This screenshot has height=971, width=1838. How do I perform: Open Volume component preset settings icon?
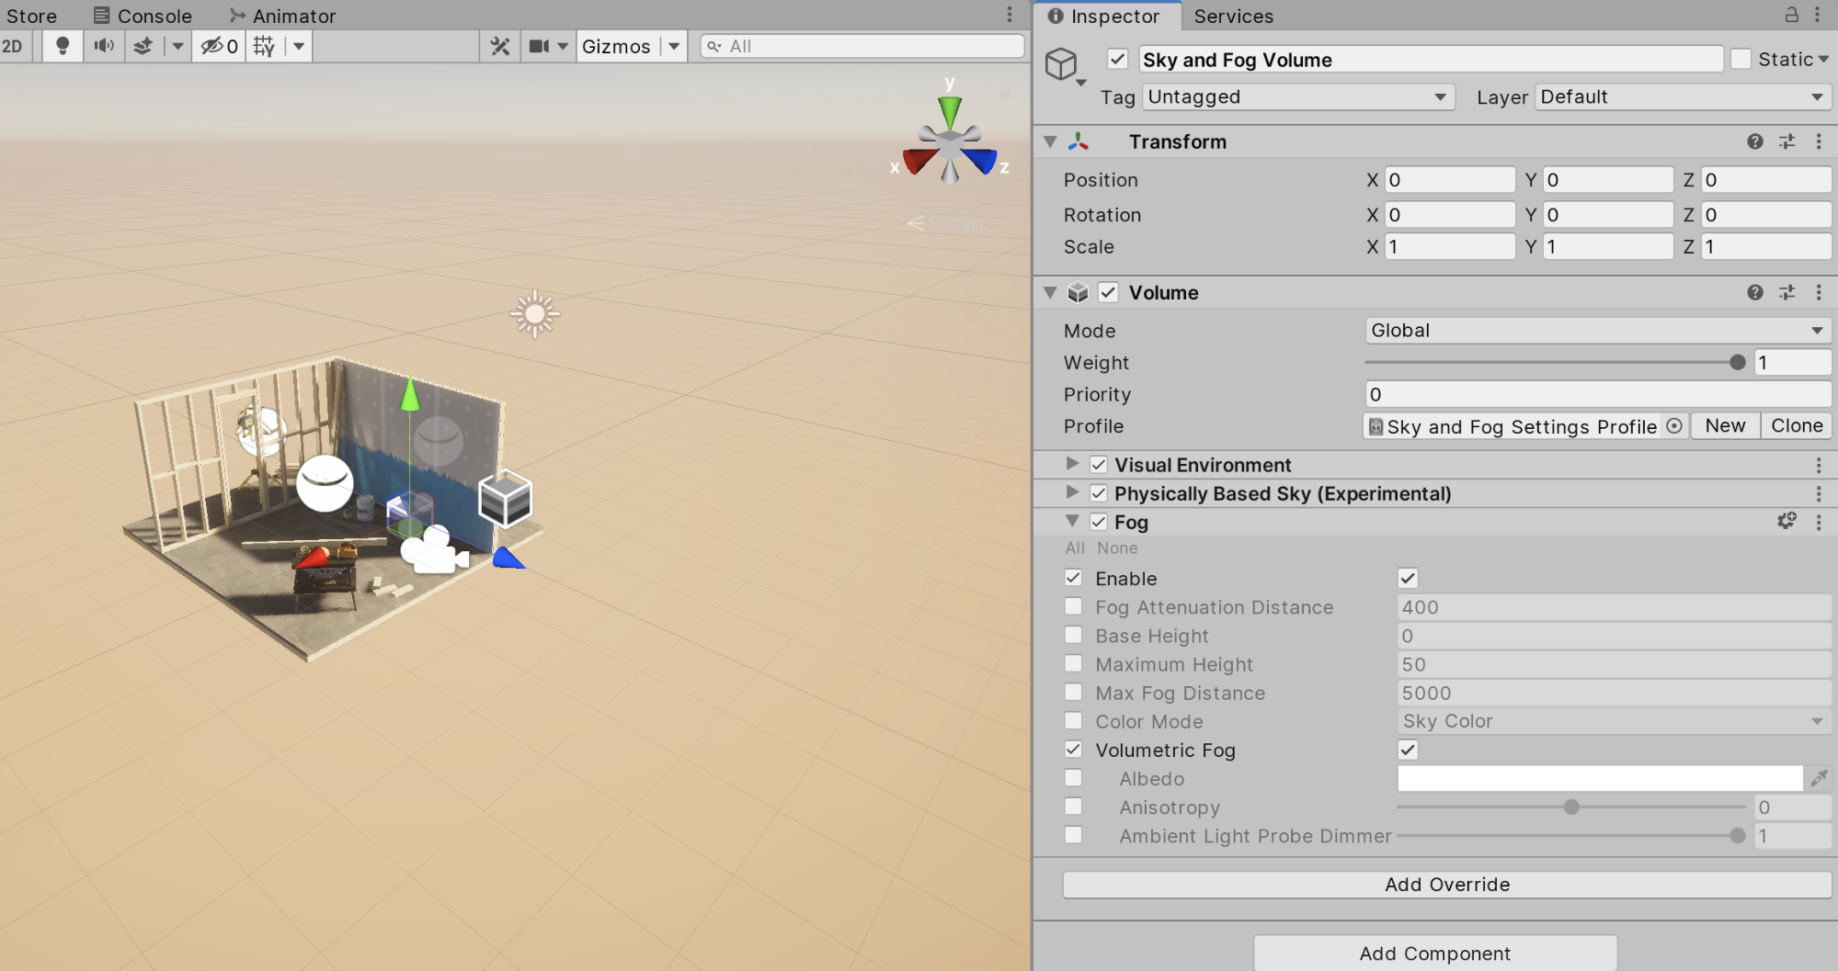coord(1787,292)
